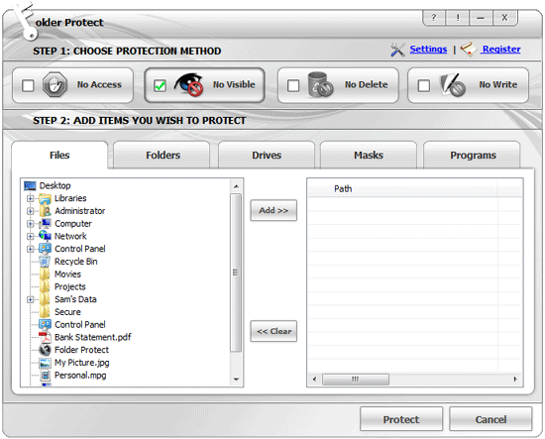The width and height of the screenshot is (545, 439).
Task: Select the Projects label in the tree
Action: tap(70, 286)
